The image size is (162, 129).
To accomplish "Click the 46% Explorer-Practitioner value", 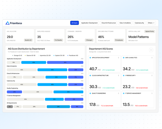I will (101, 37).
